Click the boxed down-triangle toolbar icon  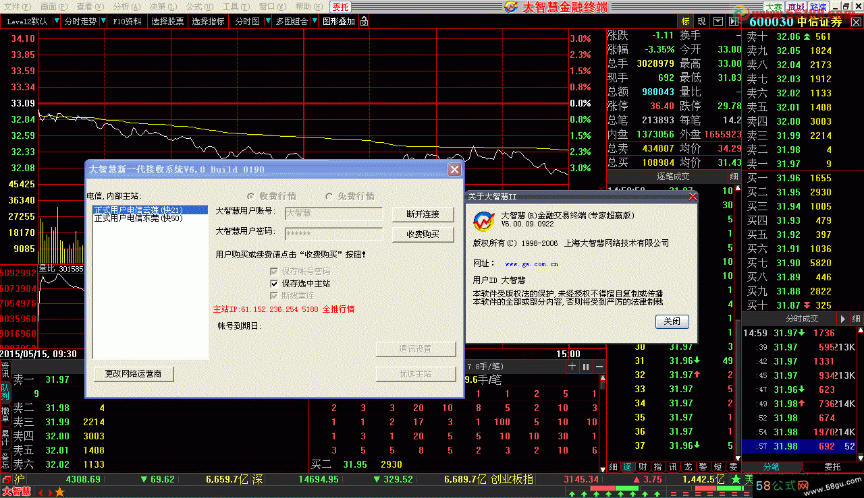point(718,22)
